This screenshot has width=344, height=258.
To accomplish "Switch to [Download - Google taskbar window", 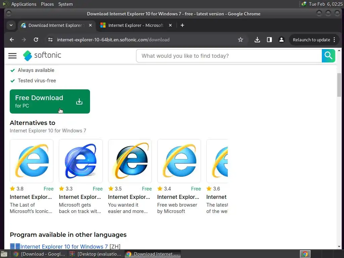I will [x=40, y=254].
